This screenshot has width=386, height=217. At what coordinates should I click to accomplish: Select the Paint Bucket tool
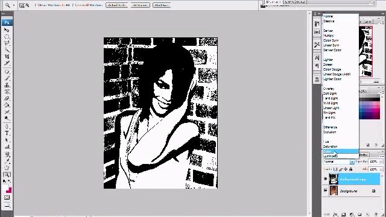click(7, 105)
